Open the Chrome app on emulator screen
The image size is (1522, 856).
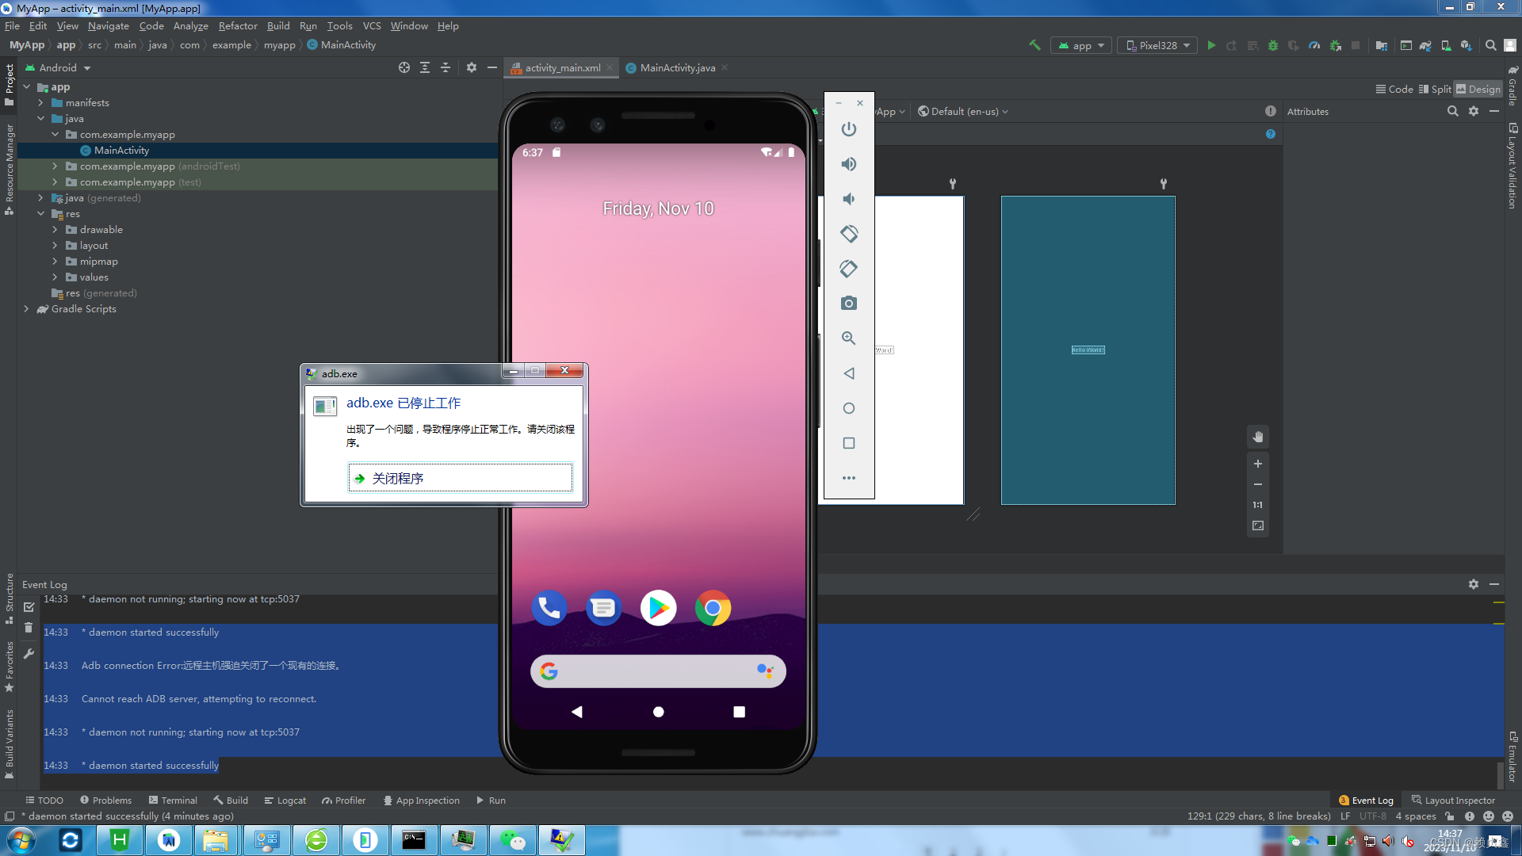pos(713,608)
